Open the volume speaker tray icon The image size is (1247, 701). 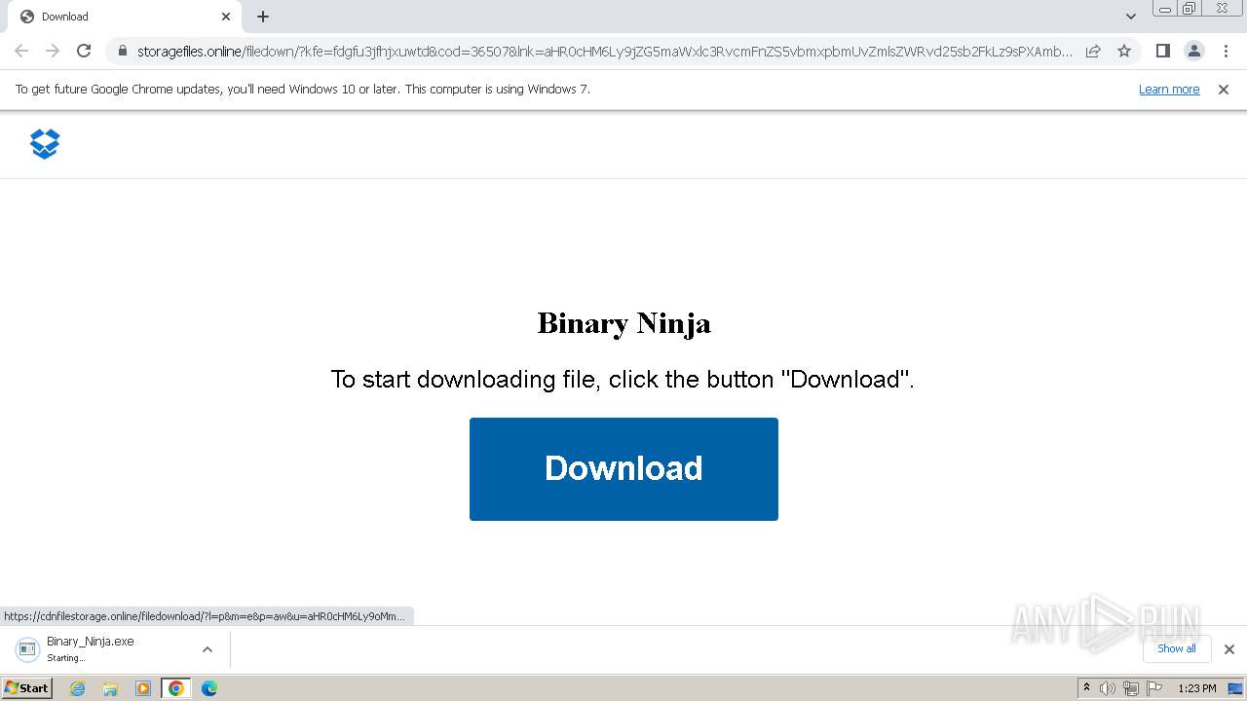tap(1108, 688)
